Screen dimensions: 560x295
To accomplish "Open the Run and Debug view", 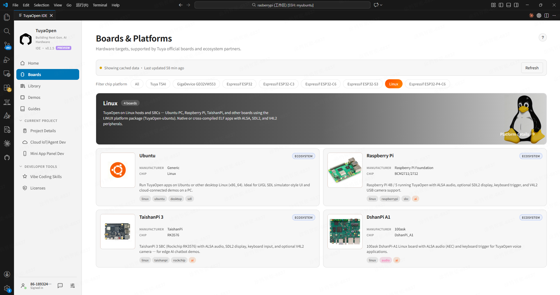I will [7, 59].
